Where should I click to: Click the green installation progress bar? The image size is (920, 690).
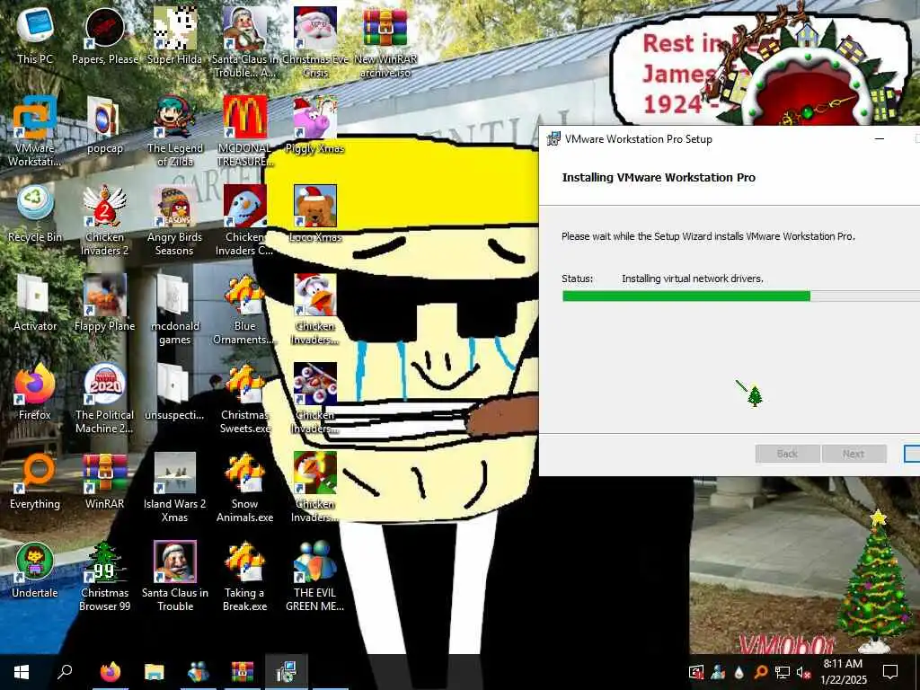pos(741,296)
